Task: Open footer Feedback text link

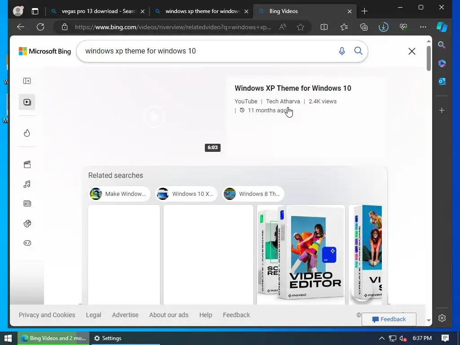Action: [x=236, y=315]
